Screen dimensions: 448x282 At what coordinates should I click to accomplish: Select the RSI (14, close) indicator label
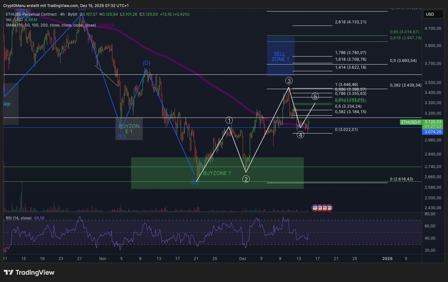point(19,218)
